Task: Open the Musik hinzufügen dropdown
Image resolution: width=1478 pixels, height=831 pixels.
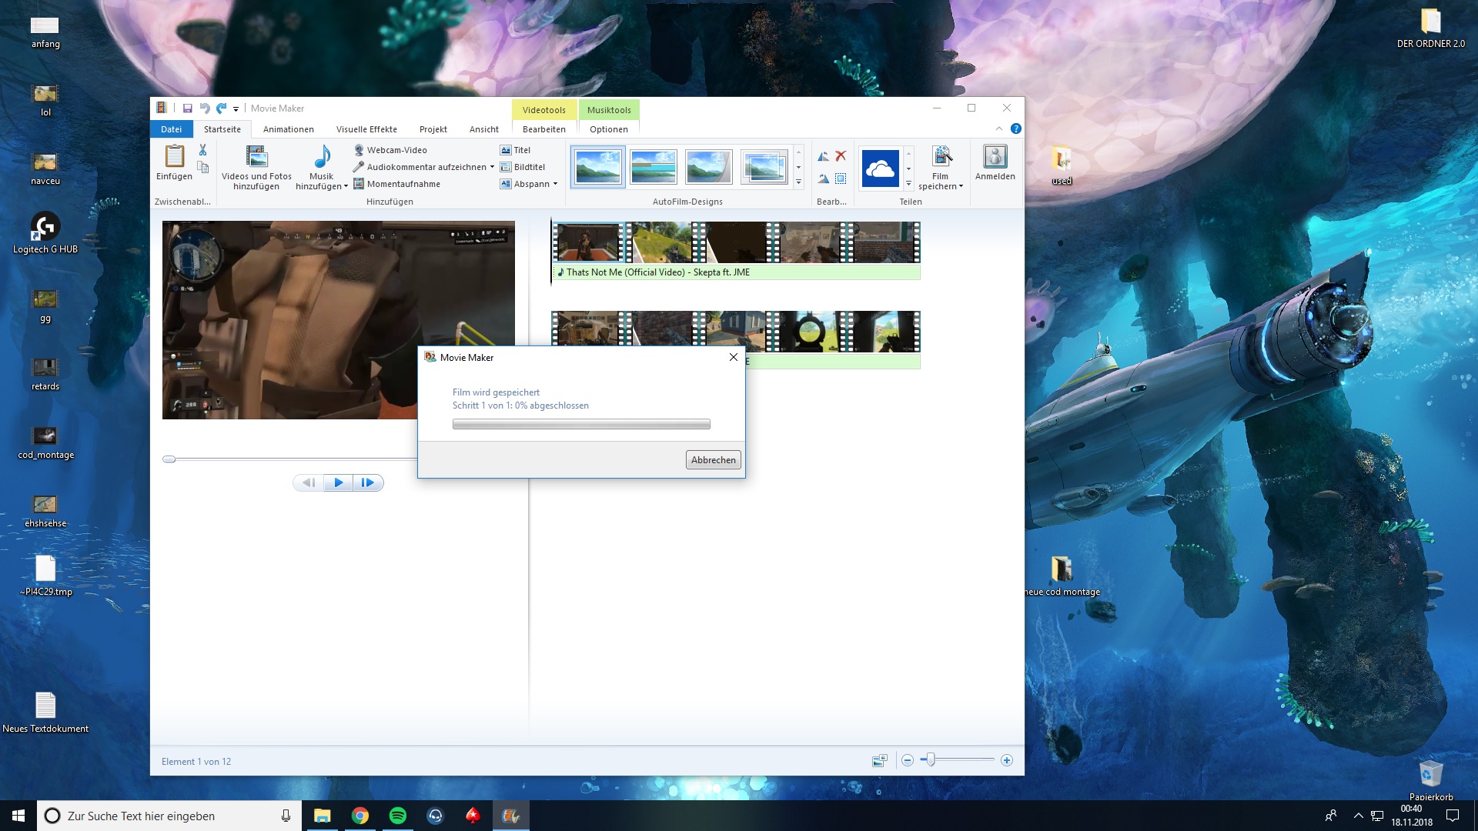Action: point(346,186)
